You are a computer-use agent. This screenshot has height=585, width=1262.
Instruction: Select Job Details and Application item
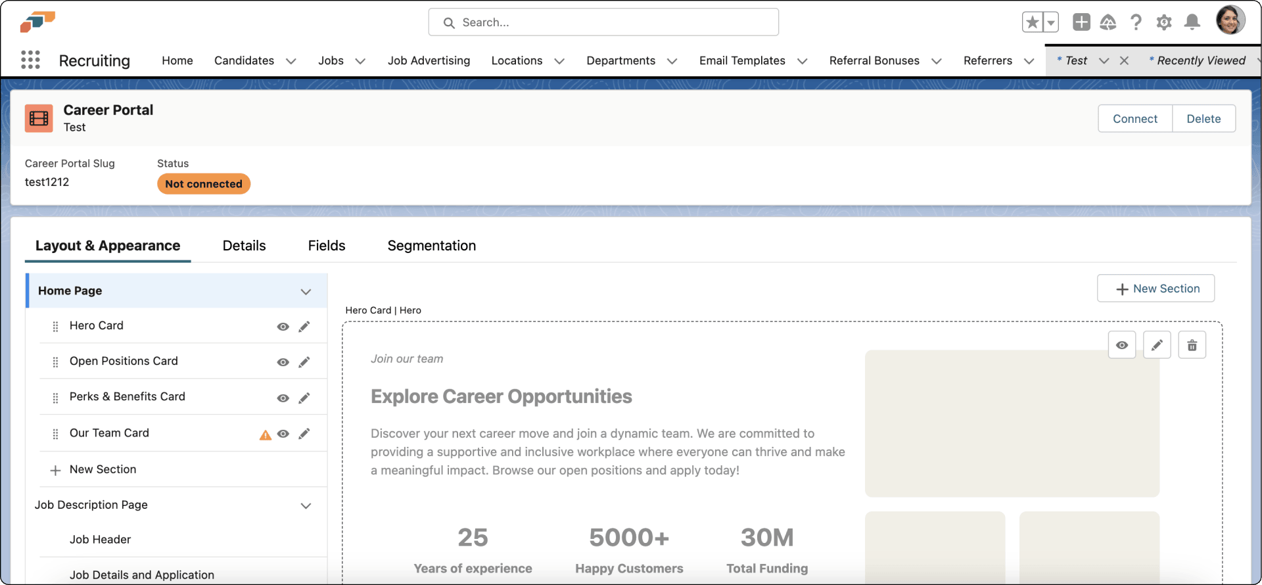pyautogui.click(x=142, y=575)
